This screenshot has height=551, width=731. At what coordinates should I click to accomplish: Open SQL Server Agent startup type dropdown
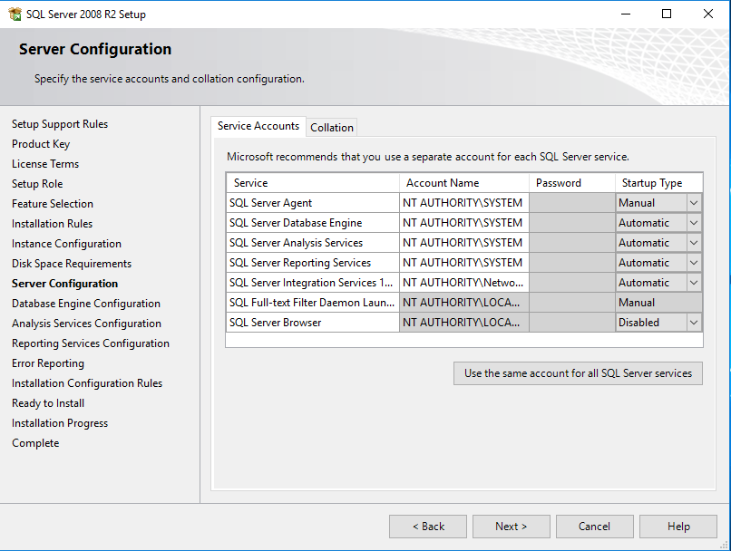click(694, 203)
